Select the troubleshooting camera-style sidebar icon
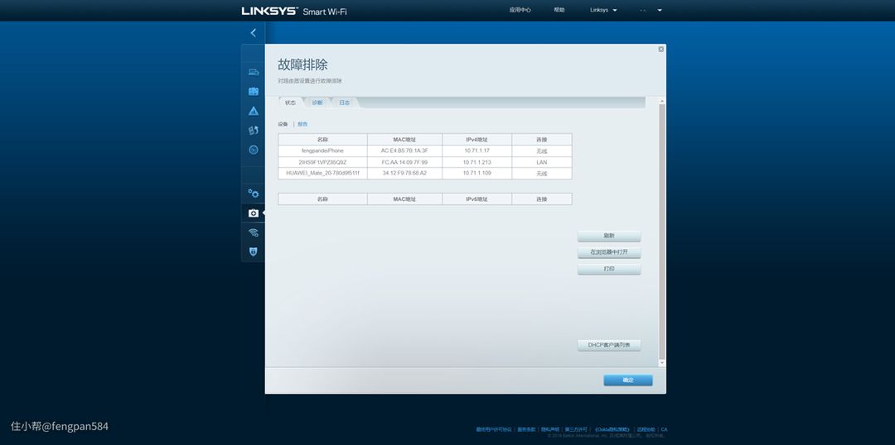This screenshot has width=895, height=445. [x=254, y=213]
